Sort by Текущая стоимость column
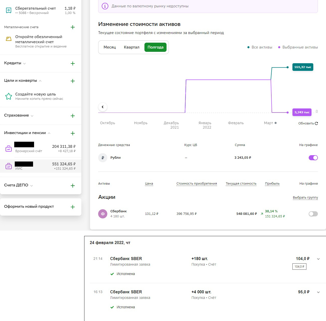This screenshot has height=321, width=326. 241,184
